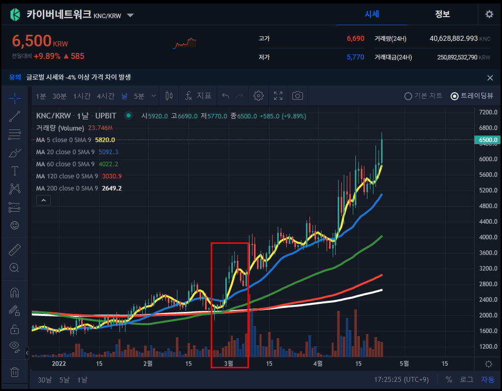Open the pattern drawing tool
Viewport: 502px width, 391px height.
[15, 189]
